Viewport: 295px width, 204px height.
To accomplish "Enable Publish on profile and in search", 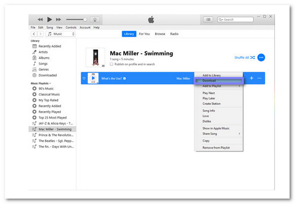I will (x=111, y=64).
